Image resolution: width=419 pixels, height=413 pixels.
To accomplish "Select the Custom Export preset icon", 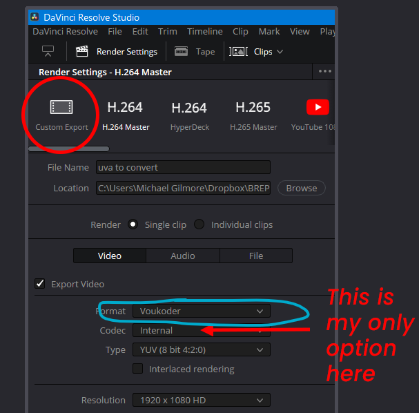I will (x=61, y=108).
